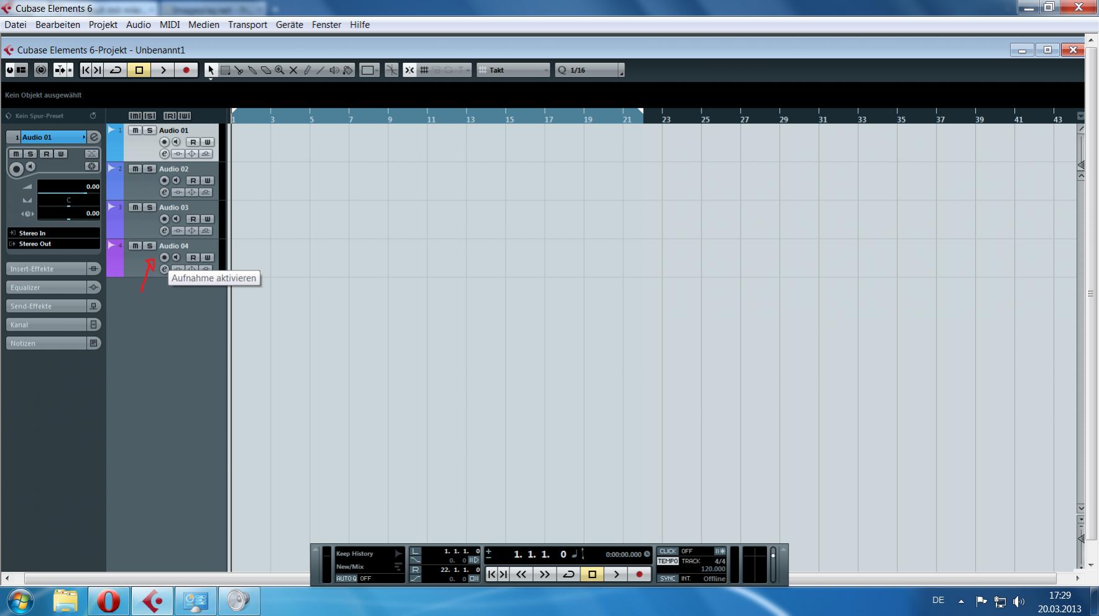Select the Play speaker tool
Screen dimensions: 1099x616
click(x=335, y=70)
